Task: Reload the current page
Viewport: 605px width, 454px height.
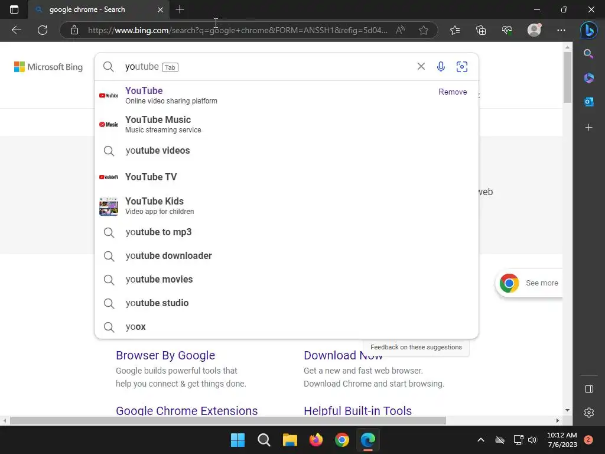Action: (43, 30)
